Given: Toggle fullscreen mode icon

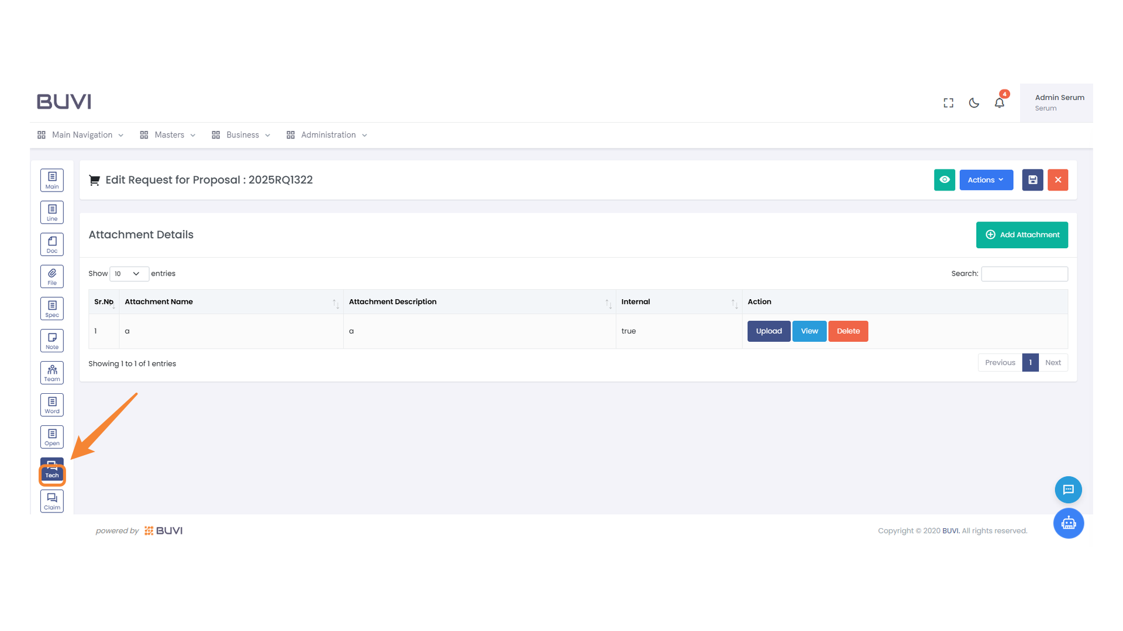Looking at the screenshot, I should [x=948, y=103].
